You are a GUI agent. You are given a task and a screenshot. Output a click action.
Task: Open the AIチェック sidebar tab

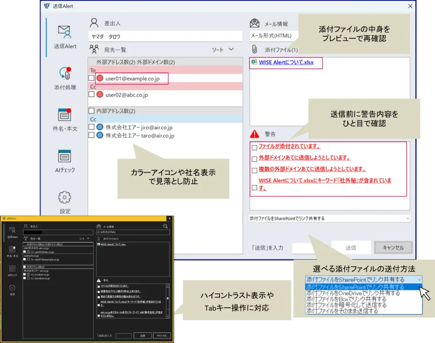click(x=65, y=161)
